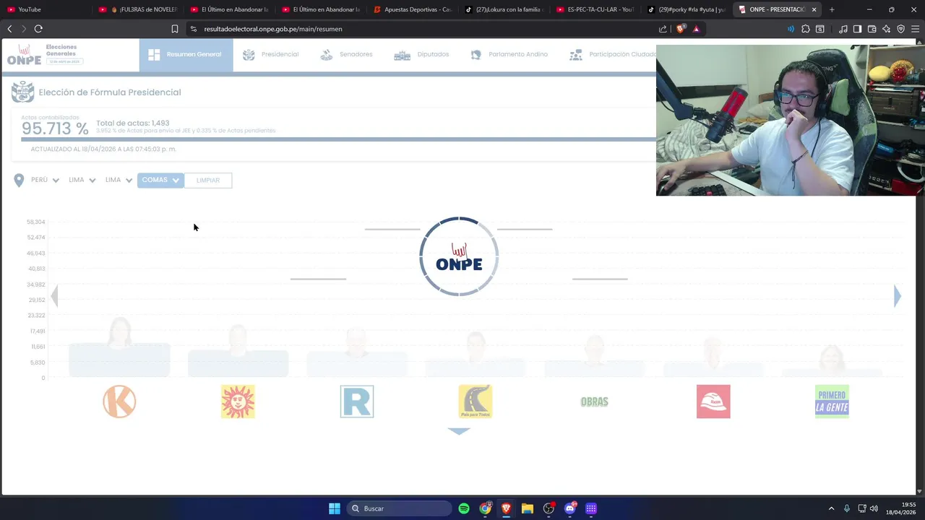Open site info icon in the address bar
Image resolution: width=925 pixels, height=520 pixels.
[194, 29]
